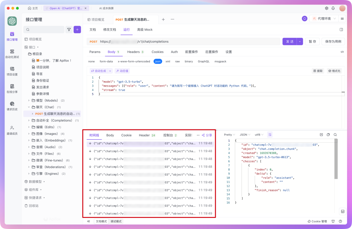Open 请求历史 in left sidebar

pyautogui.click(x=12, y=106)
